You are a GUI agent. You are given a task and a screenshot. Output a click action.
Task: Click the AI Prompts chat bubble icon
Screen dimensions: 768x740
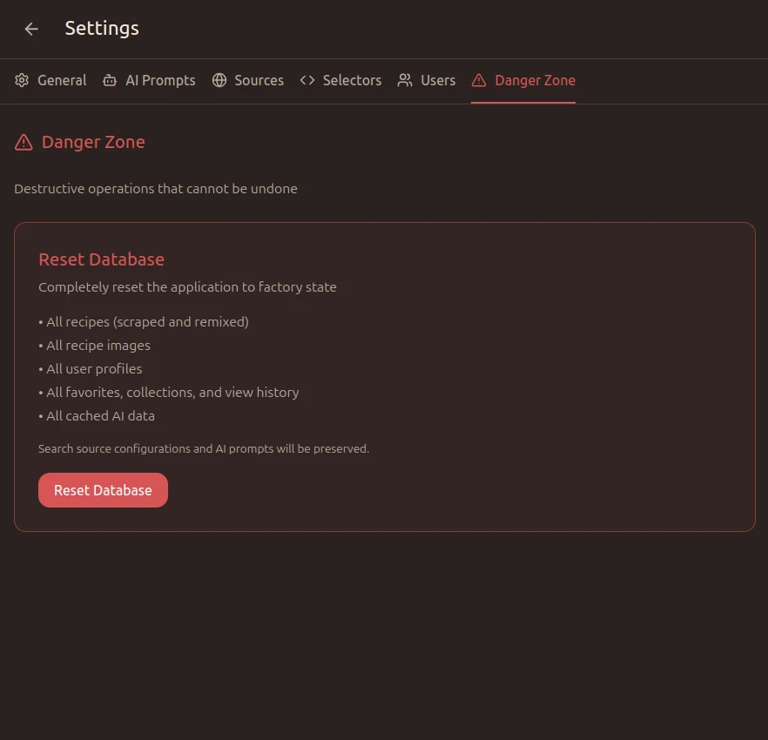click(109, 79)
